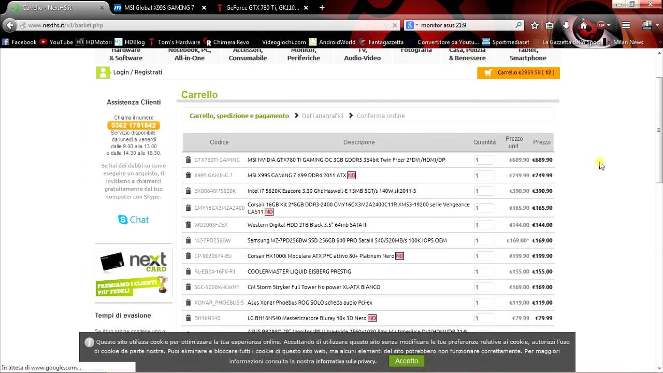Open TV, Audio-Video menu
The image size is (663, 373).
[x=363, y=54]
